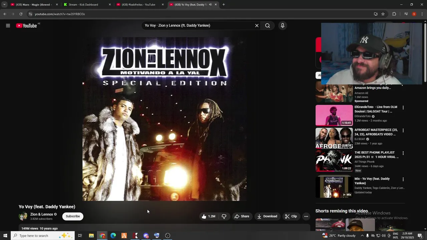427x240 pixels.
Task: Open the YouTube guide hamburger menu
Action: [8, 26]
